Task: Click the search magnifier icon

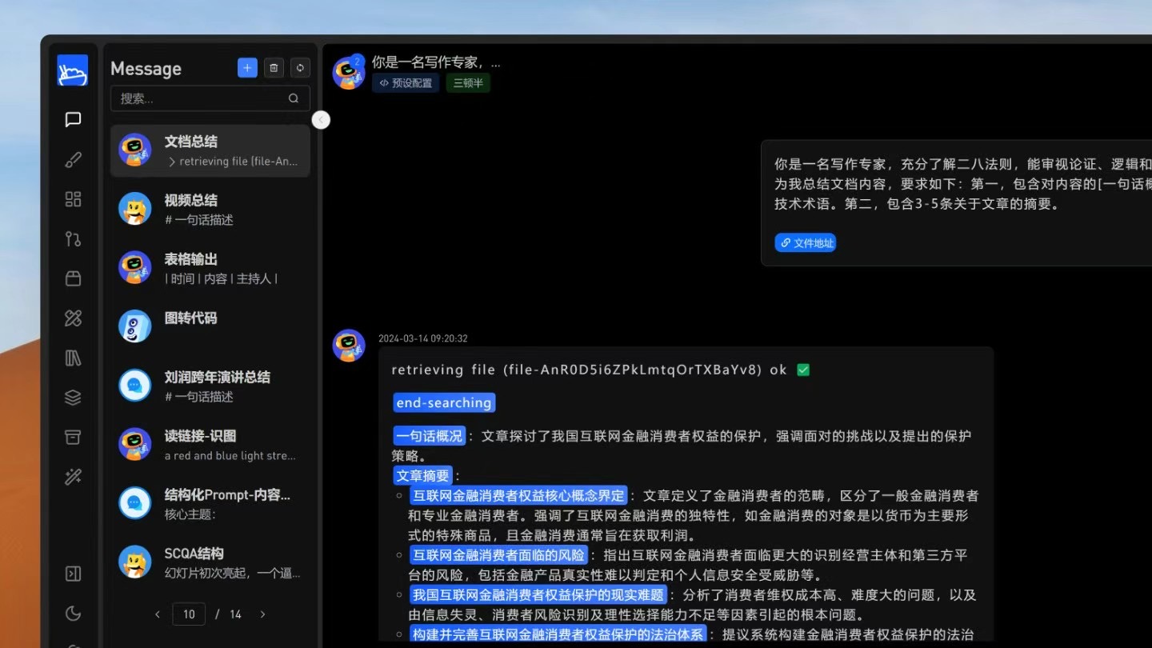Action: coord(294,98)
